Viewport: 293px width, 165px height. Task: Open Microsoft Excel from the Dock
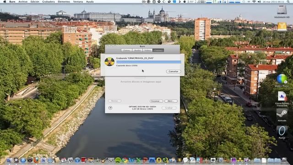138,160
